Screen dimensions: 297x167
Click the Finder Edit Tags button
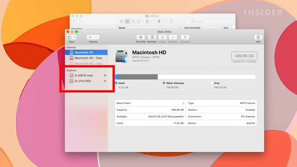pos(181,21)
